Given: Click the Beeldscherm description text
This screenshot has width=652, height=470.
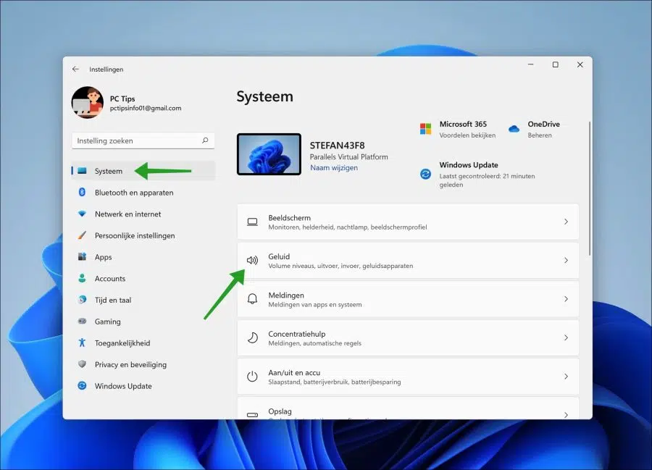Looking at the screenshot, I should (348, 227).
